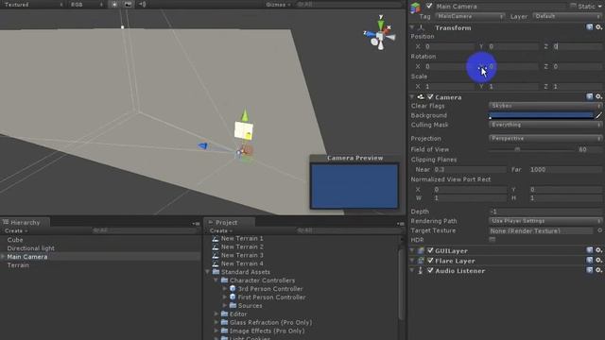Expand the Editor folder
The height and width of the screenshot is (340, 605).
pos(216,314)
